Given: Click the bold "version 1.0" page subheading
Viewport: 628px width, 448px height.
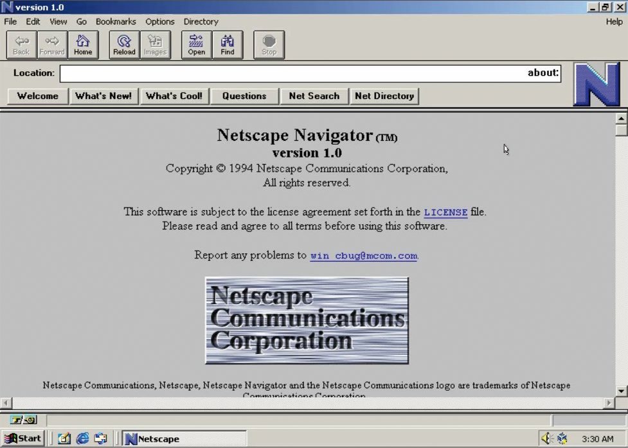Looking at the screenshot, I should [x=307, y=153].
